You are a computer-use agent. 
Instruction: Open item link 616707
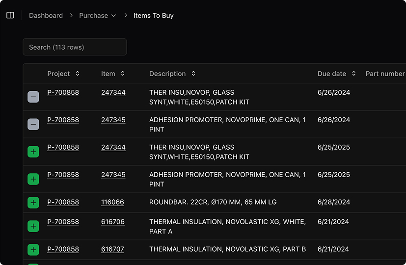click(112, 249)
